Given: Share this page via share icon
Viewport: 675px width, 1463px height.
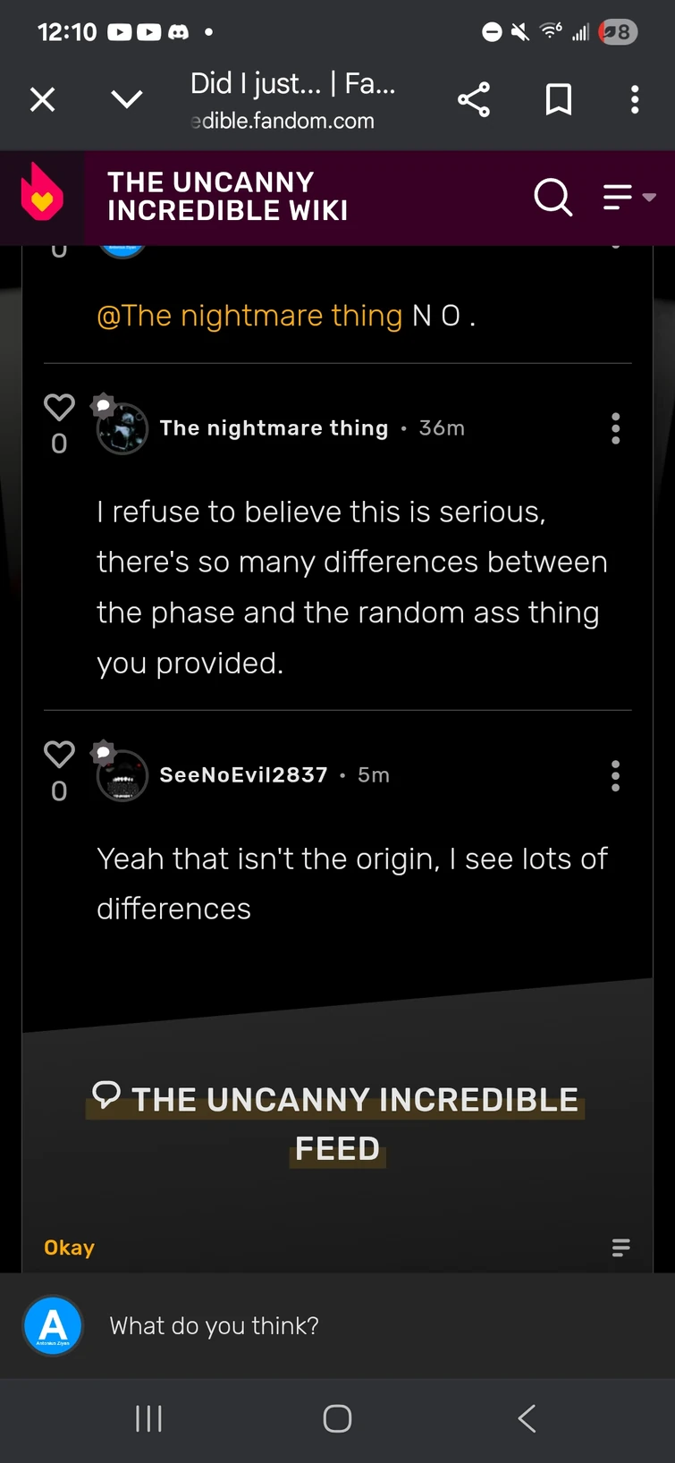Looking at the screenshot, I should (x=474, y=99).
